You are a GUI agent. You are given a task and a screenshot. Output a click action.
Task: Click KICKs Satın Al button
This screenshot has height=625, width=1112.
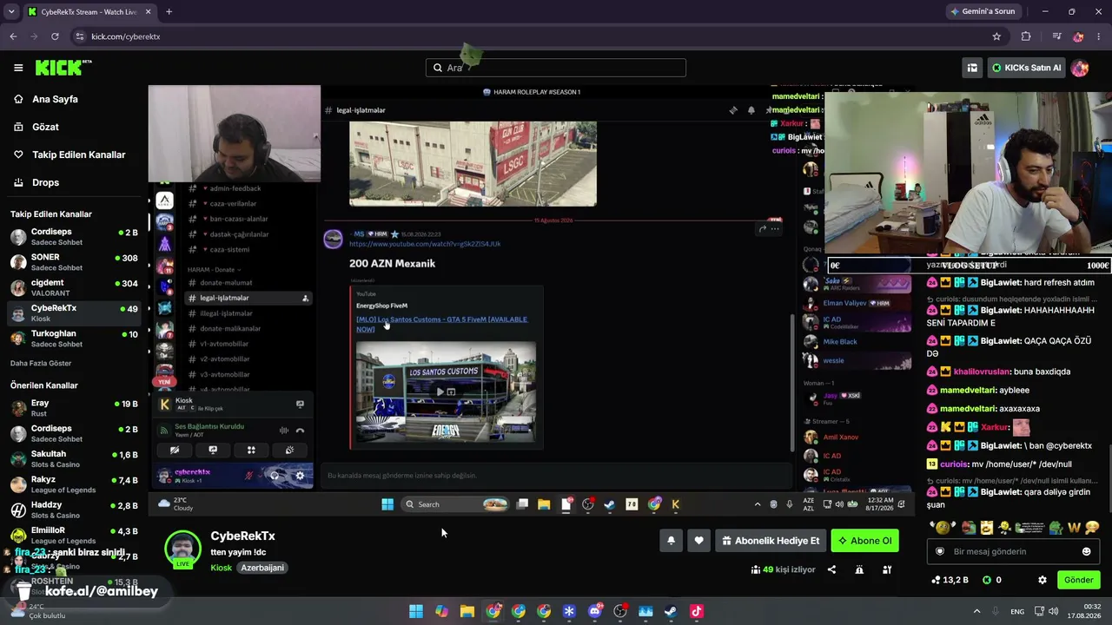(1026, 68)
